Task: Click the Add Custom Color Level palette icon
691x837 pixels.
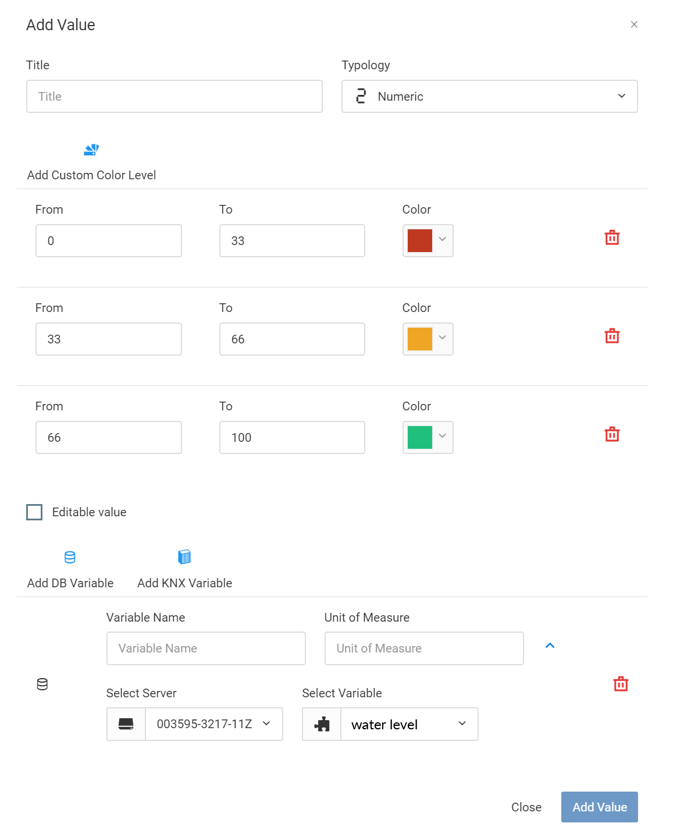Action: (91, 150)
